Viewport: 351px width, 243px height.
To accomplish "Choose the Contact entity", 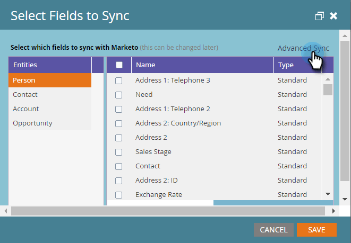I will [50, 94].
